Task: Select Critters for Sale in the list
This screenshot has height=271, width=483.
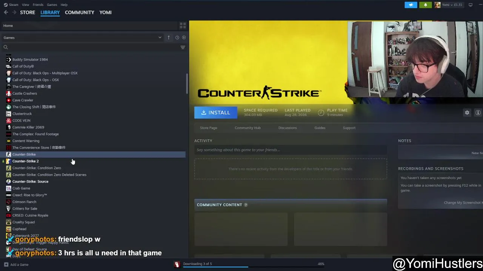Action: [x=25, y=209]
